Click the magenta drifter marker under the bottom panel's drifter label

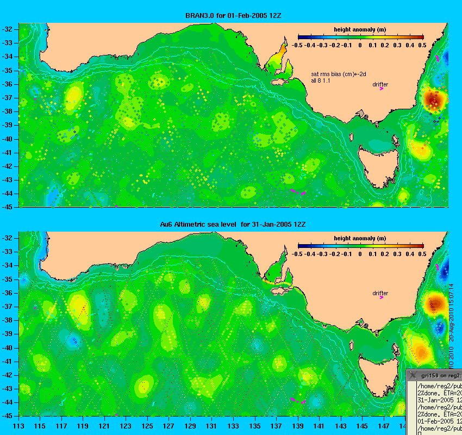click(x=381, y=297)
